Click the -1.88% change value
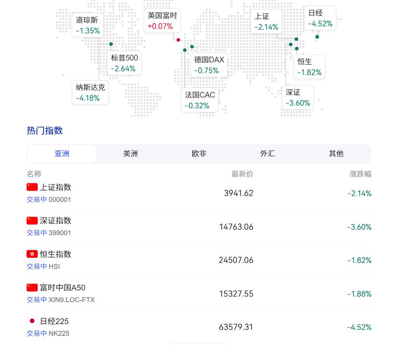 (359, 294)
